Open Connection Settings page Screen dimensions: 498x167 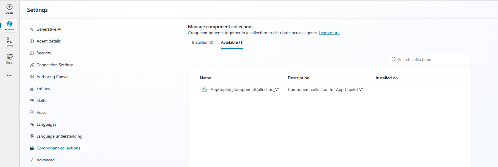[55, 65]
